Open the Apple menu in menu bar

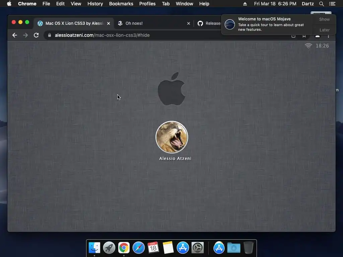point(9,4)
